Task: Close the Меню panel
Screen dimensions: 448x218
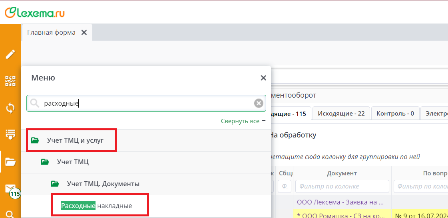Action: click(263, 78)
